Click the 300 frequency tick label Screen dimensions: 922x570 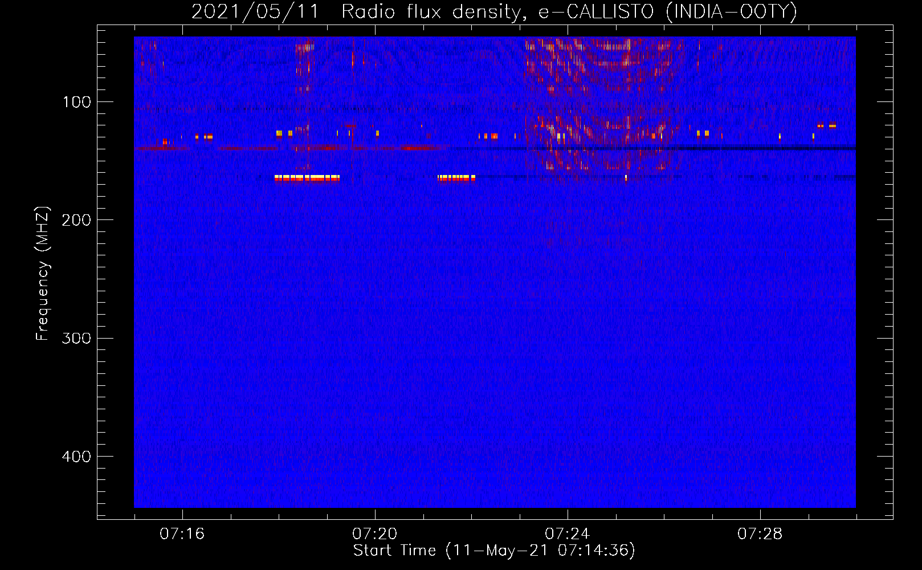pos(76,338)
